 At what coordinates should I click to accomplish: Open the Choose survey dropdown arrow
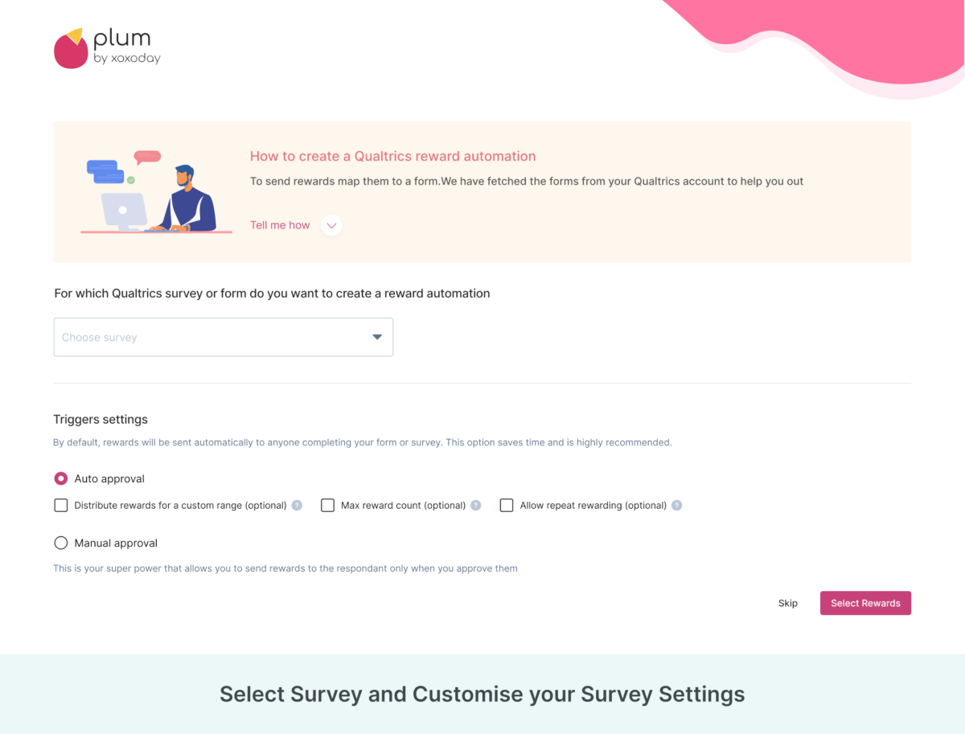(x=377, y=337)
